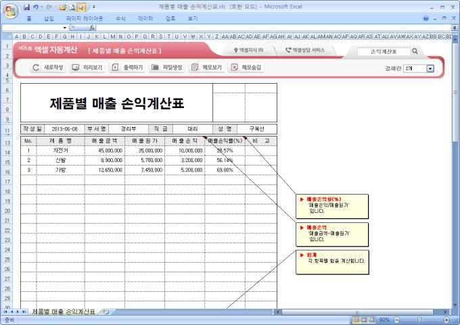Zoom in with the plus button
The height and width of the screenshot is (325, 460).
pyautogui.click(x=446, y=320)
